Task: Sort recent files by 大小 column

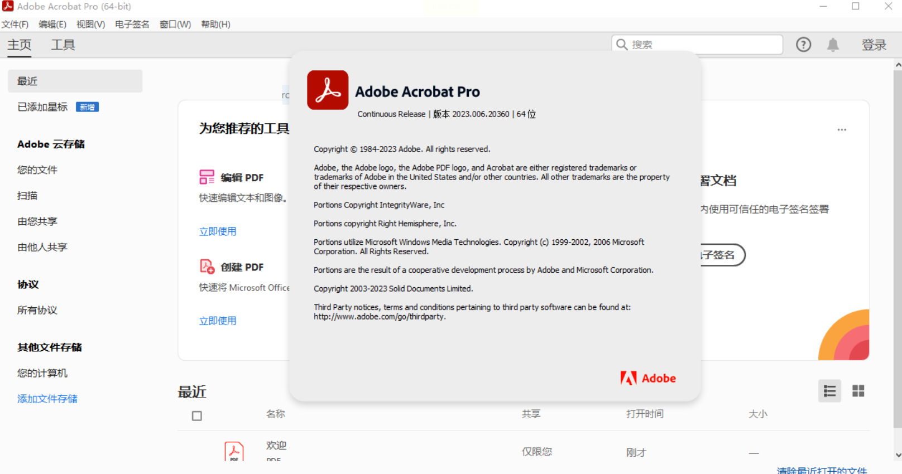Action: click(x=758, y=414)
